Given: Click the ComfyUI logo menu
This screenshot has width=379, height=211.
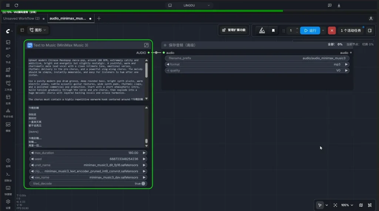Looking at the screenshot, I should click(x=9, y=31).
